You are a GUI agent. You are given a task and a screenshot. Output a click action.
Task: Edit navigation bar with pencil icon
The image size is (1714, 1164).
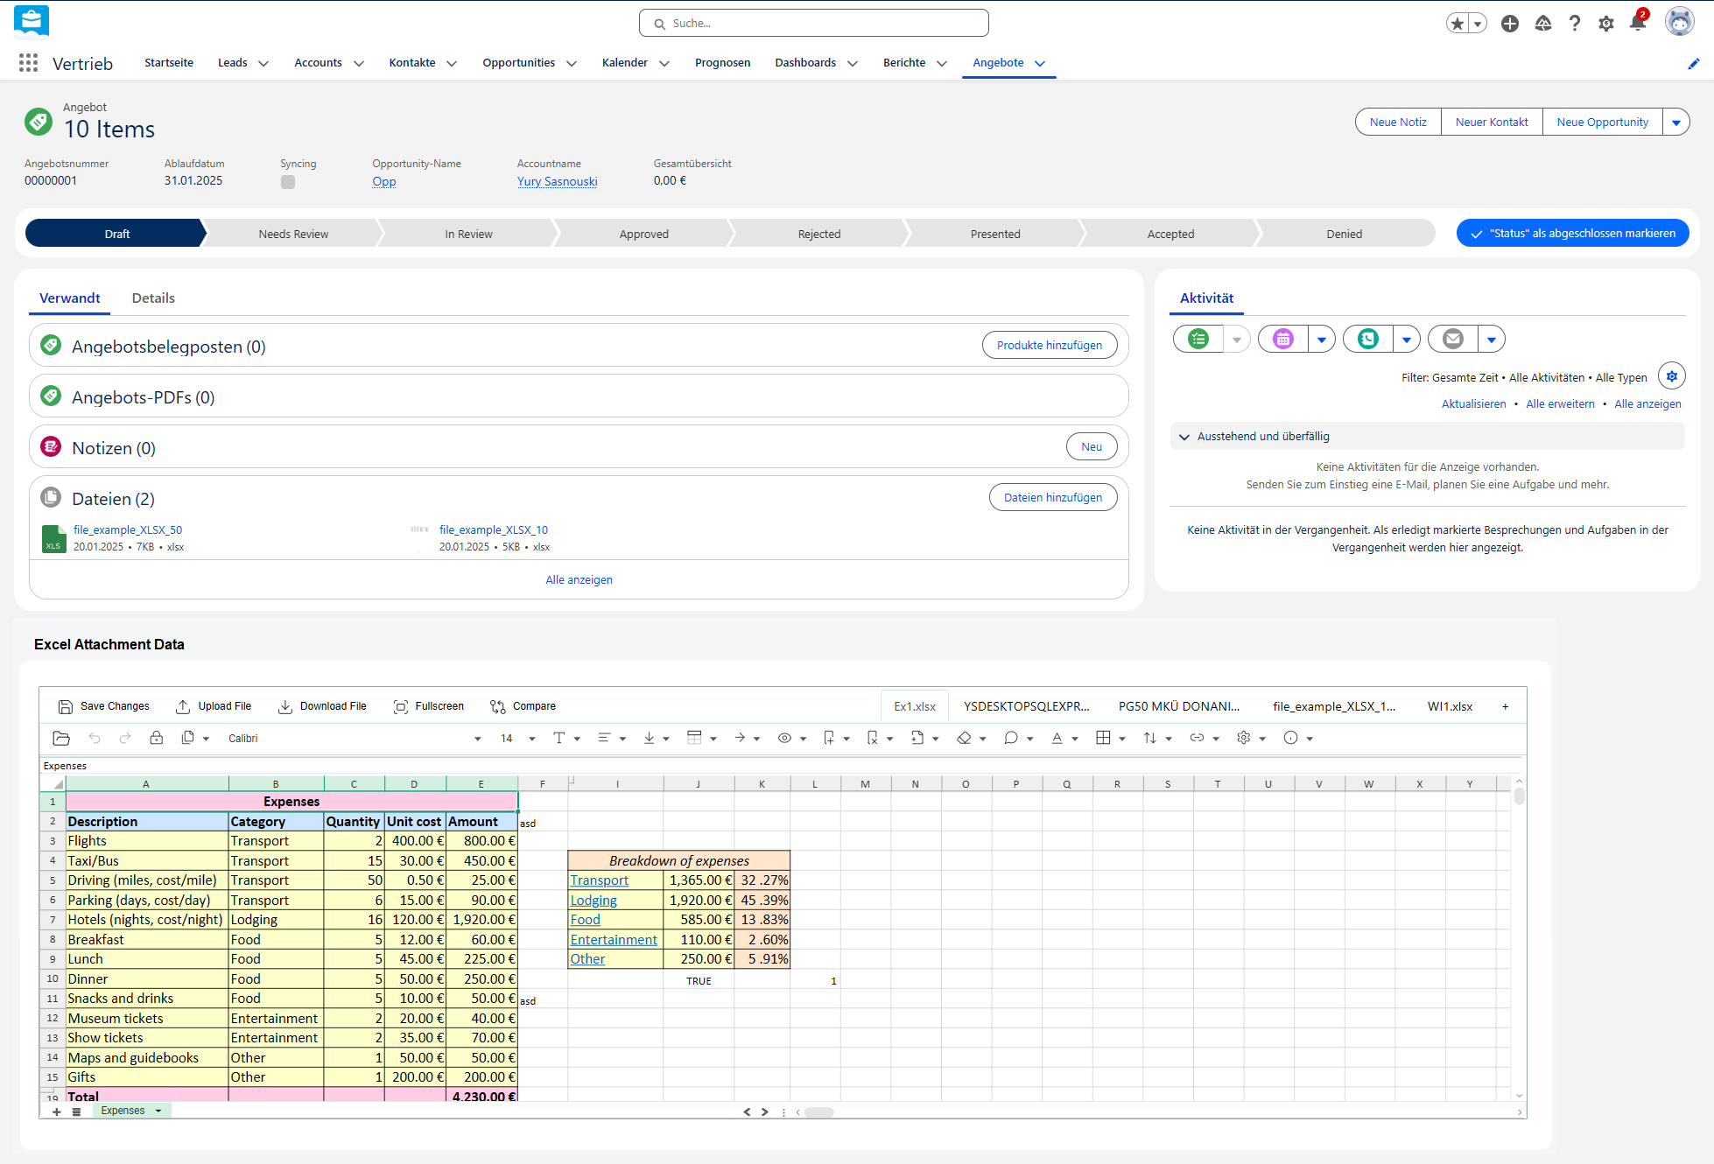click(x=1694, y=64)
